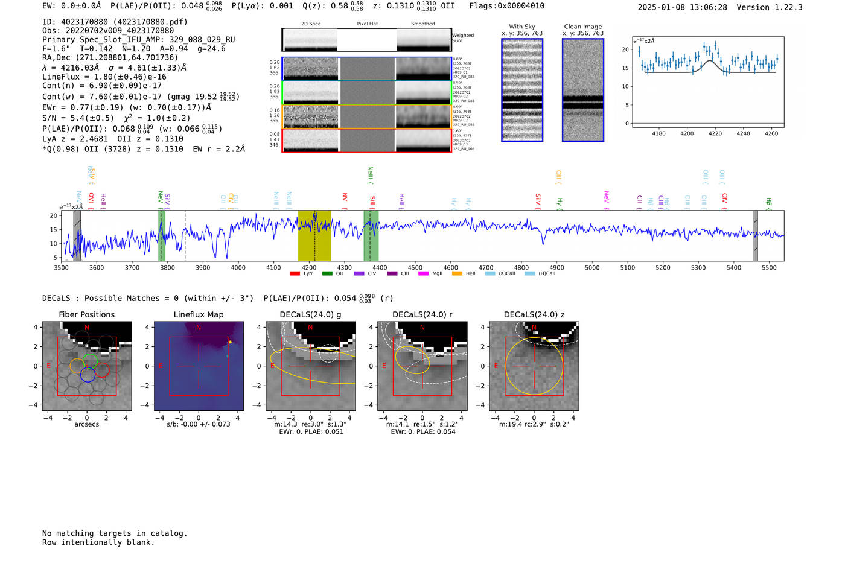The height and width of the screenshot is (575, 845).
Task: Click the green fiber circle in Fiber Positions
Action: coord(90,361)
